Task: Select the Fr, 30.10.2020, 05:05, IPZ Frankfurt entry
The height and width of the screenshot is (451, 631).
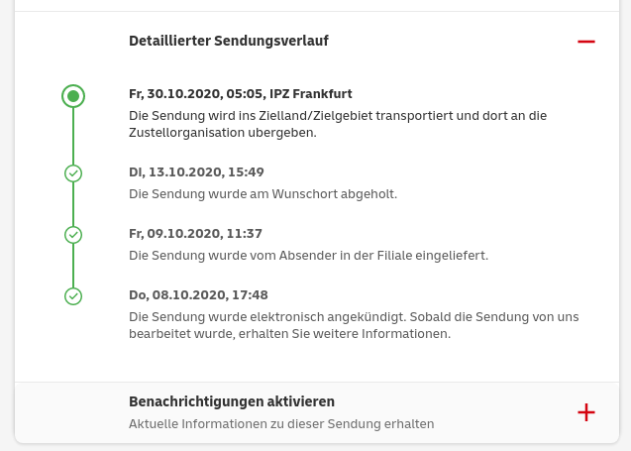Action: tap(241, 94)
